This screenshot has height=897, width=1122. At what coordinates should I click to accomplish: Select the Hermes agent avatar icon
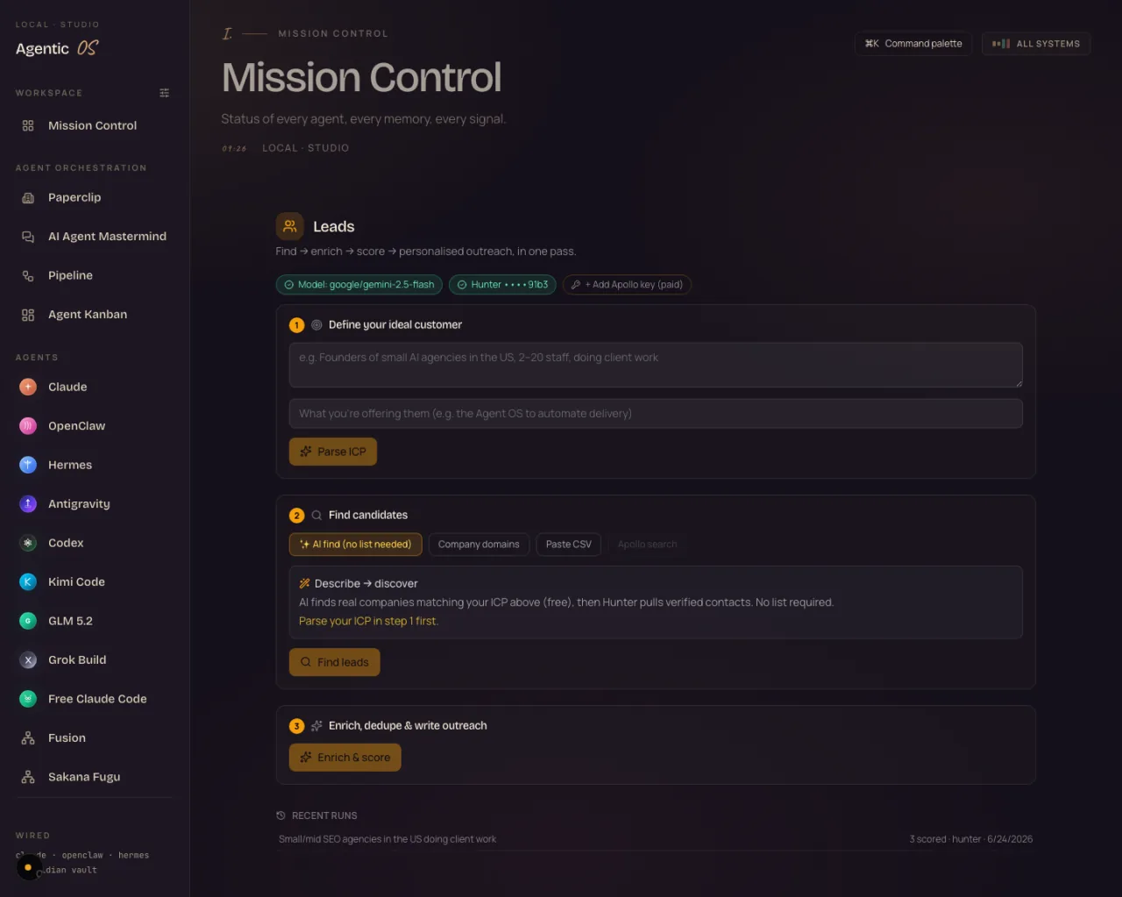click(28, 465)
